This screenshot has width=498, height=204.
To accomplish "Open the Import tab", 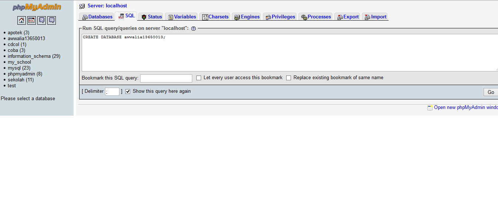I will click(375, 17).
